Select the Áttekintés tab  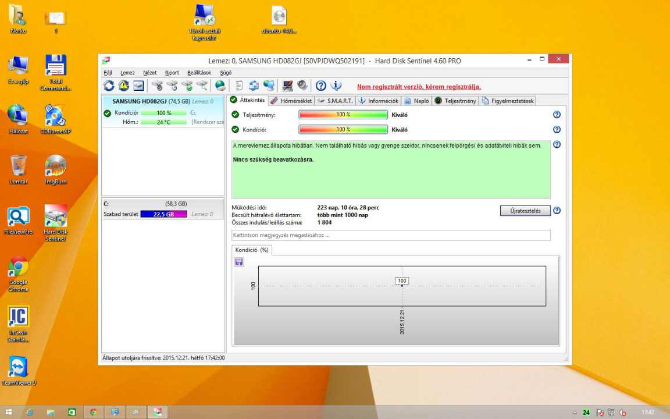pyautogui.click(x=248, y=100)
